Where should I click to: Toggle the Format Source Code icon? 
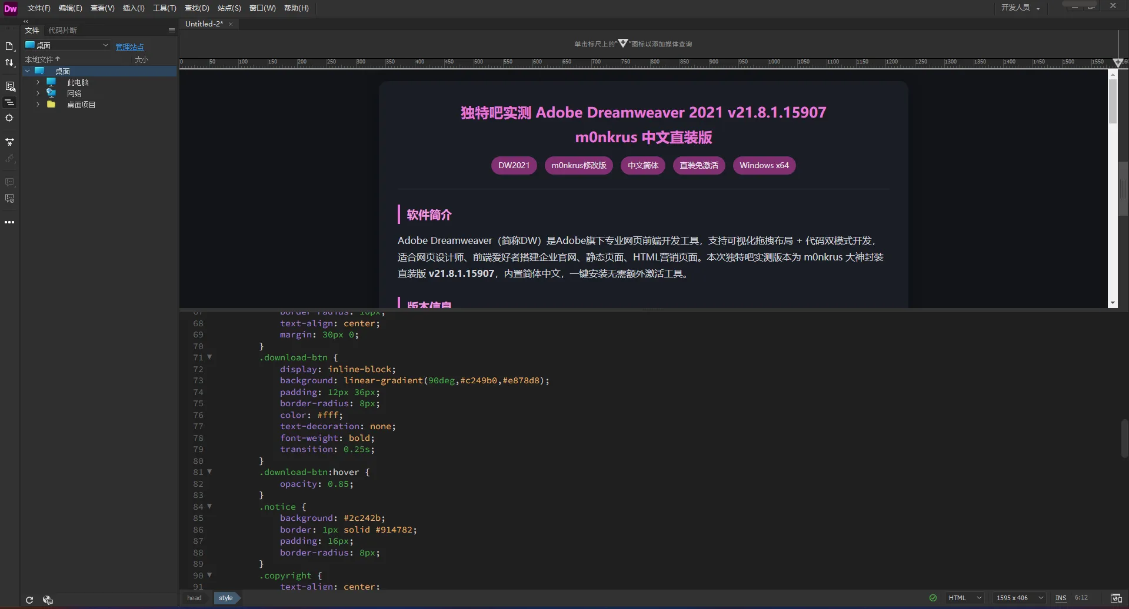pyautogui.click(x=9, y=102)
